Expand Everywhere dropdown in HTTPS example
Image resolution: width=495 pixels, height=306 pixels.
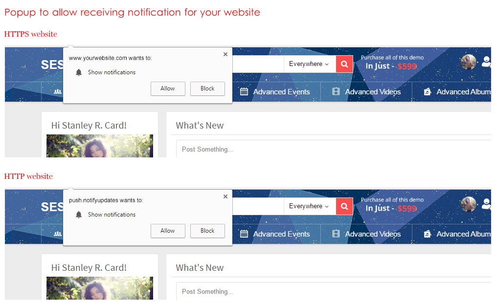coord(309,64)
